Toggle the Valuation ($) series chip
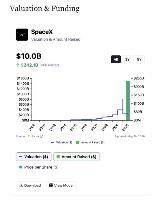The image size is (157, 200). [34, 157]
